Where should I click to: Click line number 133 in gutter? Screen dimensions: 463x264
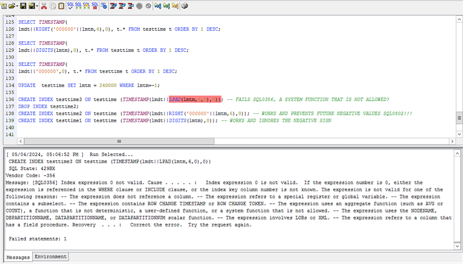(x=10, y=78)
